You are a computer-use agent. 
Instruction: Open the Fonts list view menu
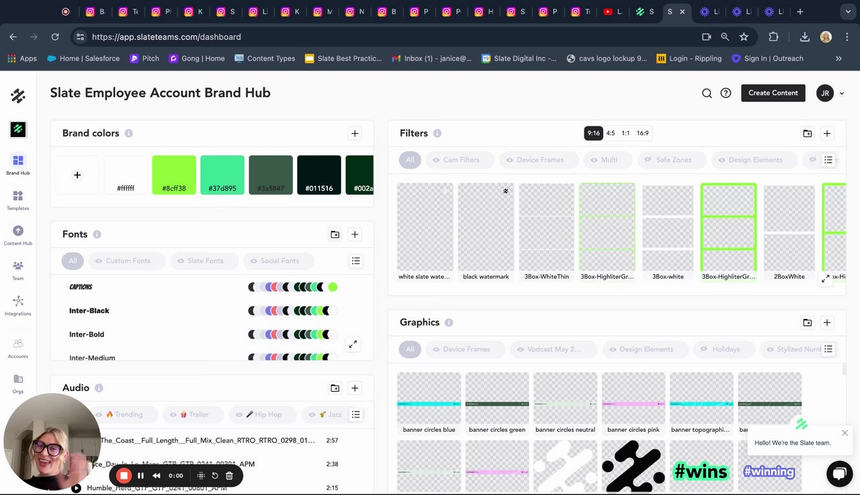point(356,261)
